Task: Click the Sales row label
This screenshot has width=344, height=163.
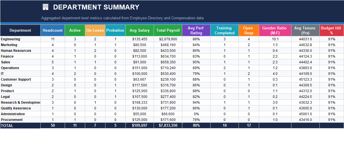Action: pyautogui.click(x=21, y=62)
